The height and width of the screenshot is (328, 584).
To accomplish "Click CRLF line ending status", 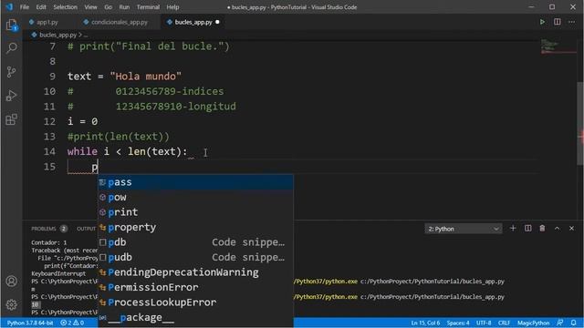I will point(505,323).
